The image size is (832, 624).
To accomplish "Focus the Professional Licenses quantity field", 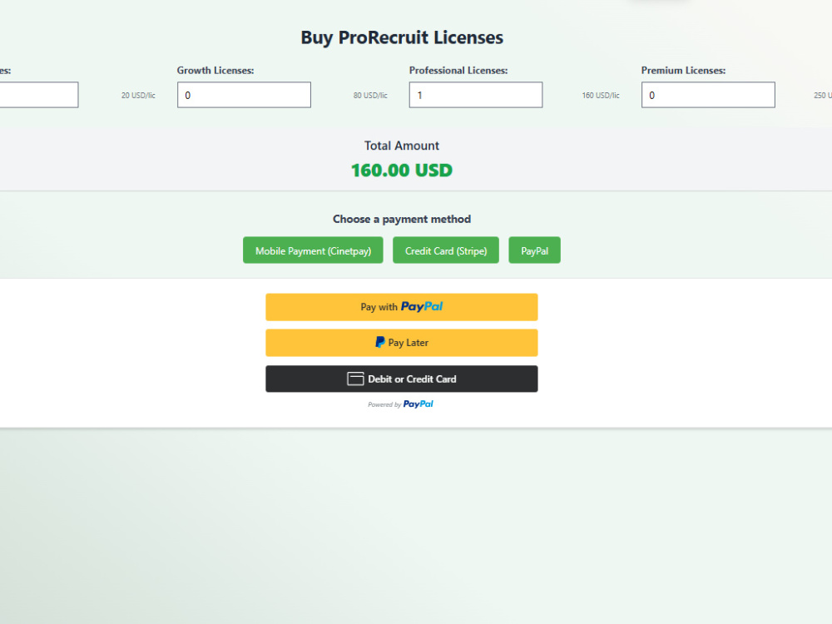I will point(476,95).
